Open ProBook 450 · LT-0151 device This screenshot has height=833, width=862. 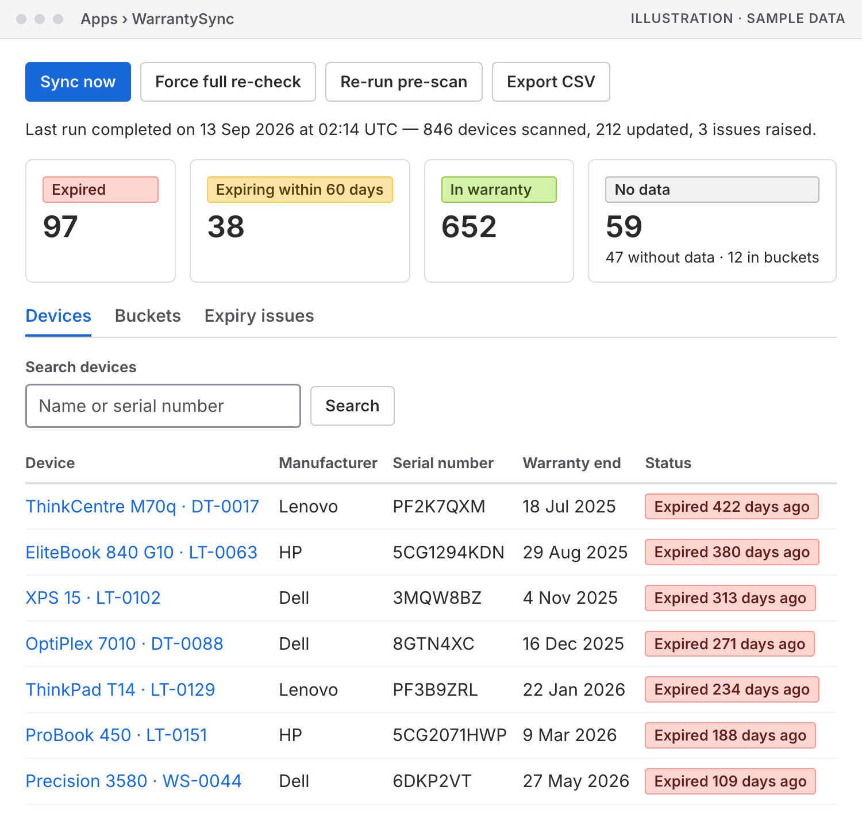(117, 735)
